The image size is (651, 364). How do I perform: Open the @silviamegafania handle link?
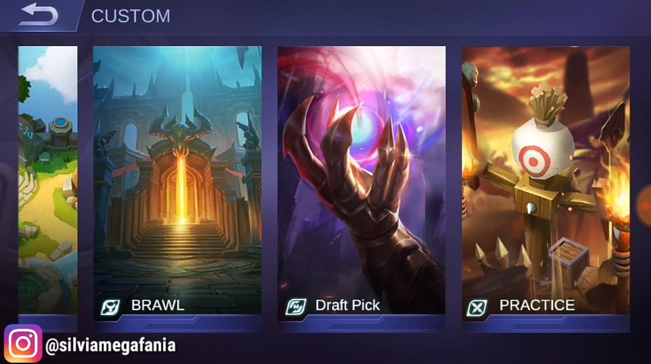[111, 345]
